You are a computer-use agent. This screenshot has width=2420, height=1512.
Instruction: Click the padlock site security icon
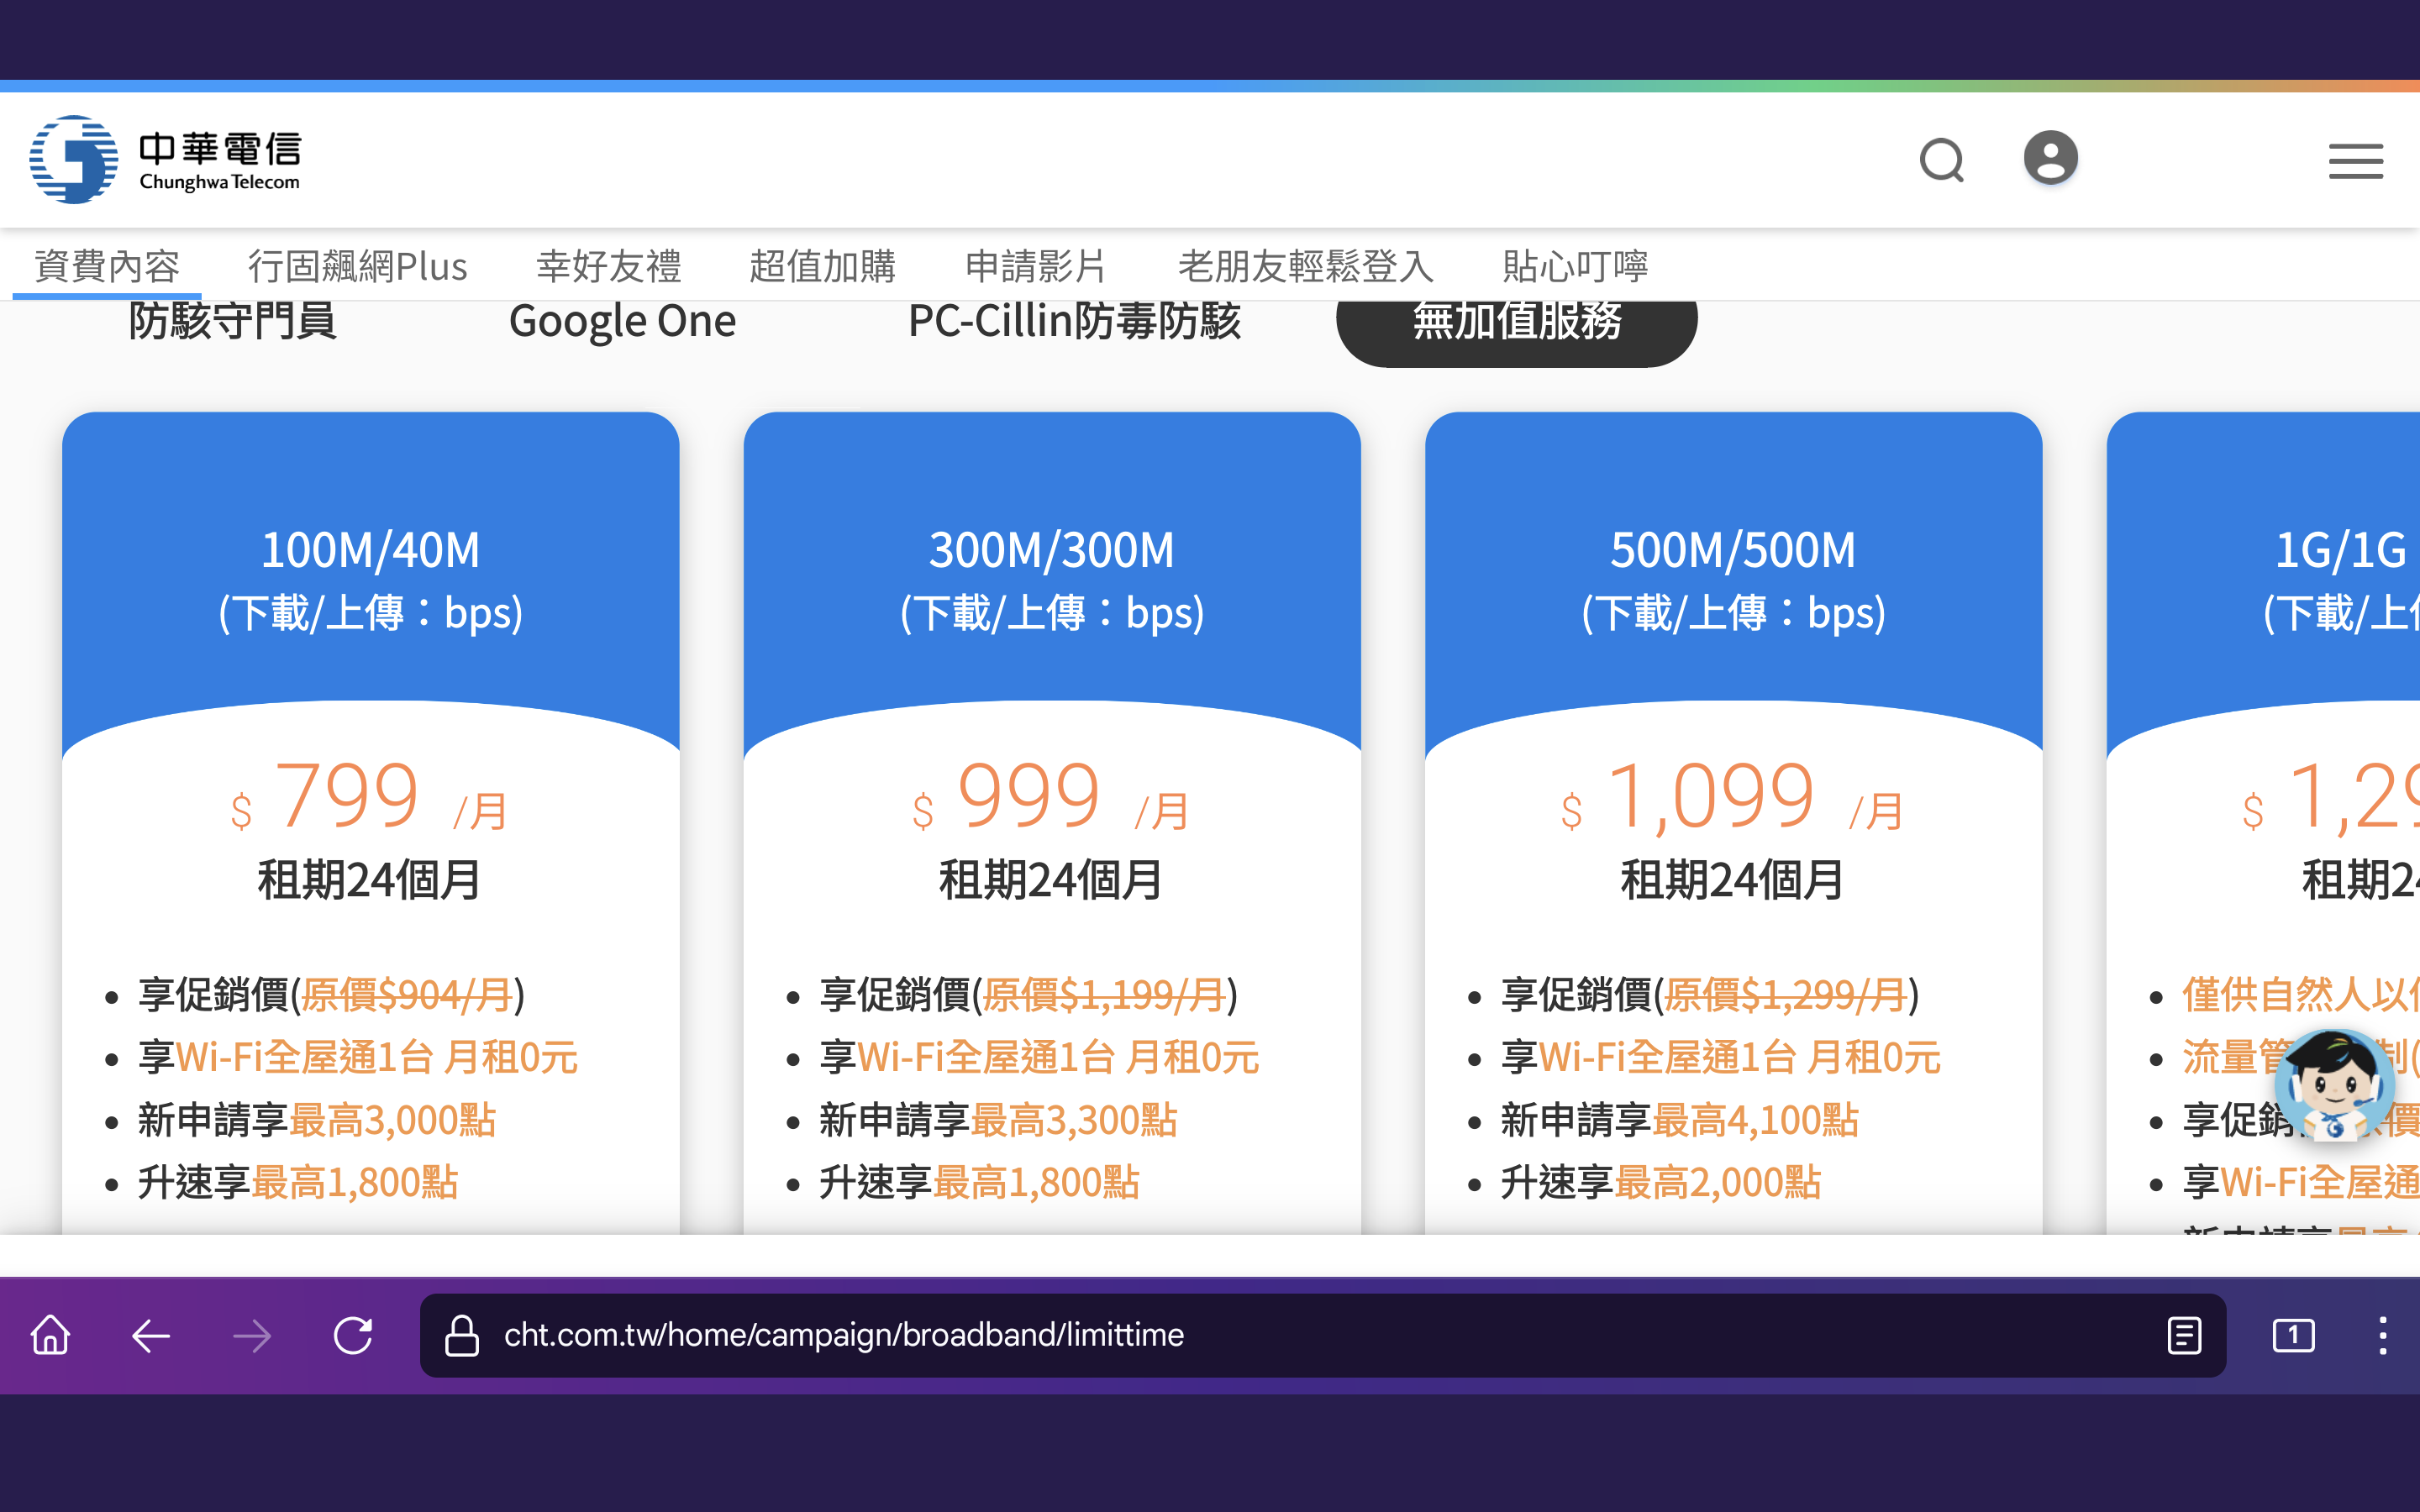(x=461, y=1335)
